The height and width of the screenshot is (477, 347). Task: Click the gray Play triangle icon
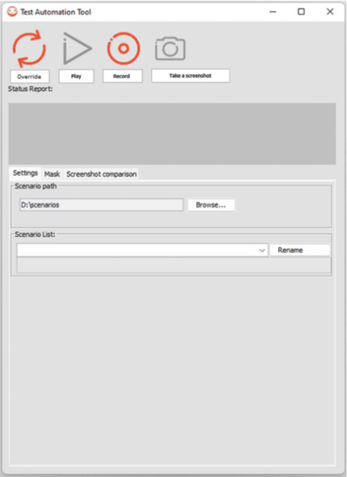(77, 48)
